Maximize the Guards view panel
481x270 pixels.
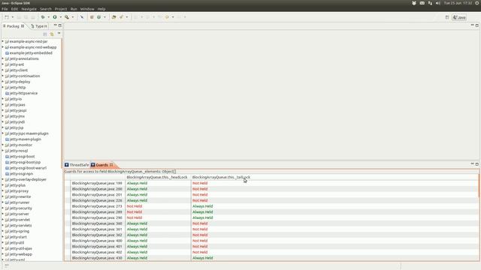477,164
